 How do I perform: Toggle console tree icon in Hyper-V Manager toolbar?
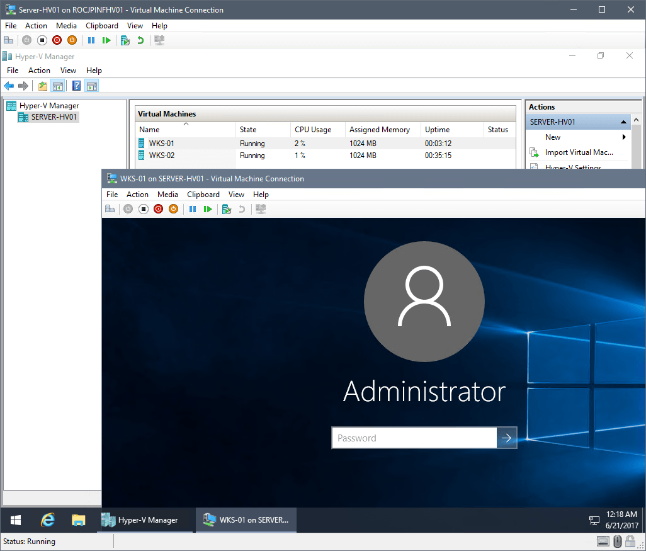(x=58, y=86)
